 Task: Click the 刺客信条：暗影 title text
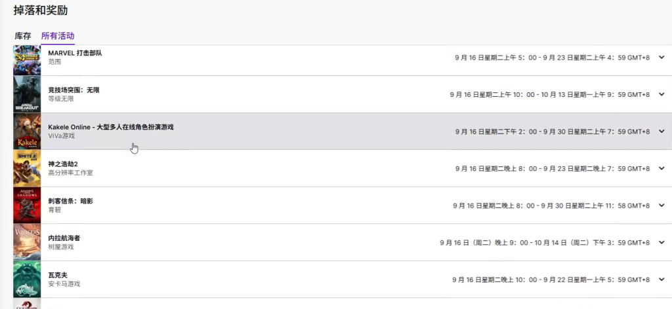click(70, 201)
